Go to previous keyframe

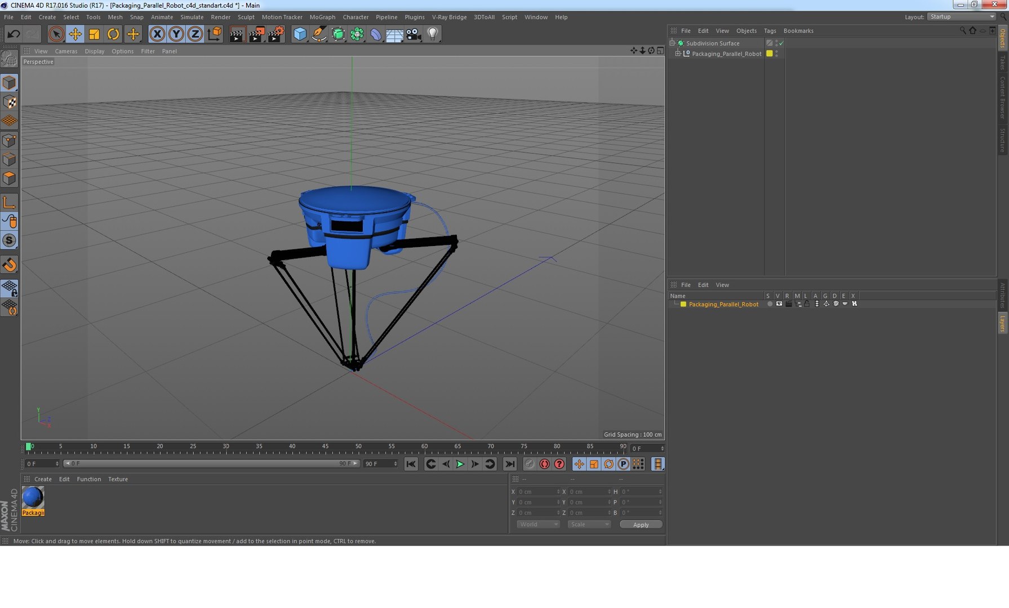click(x=430, y=464)
